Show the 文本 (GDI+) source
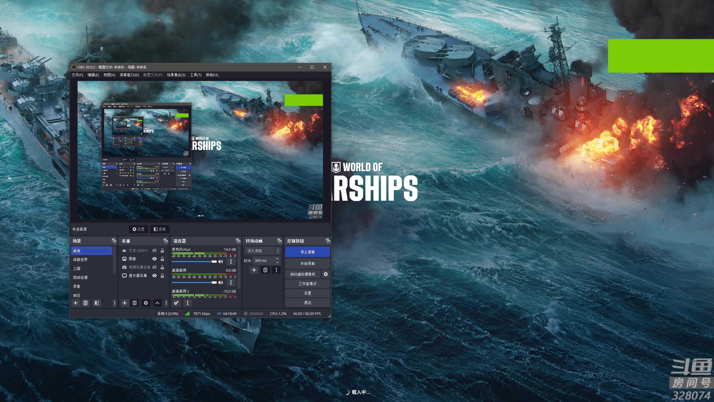Image resolution: width=714 pixels, height=402 pixels. [155, 251]
